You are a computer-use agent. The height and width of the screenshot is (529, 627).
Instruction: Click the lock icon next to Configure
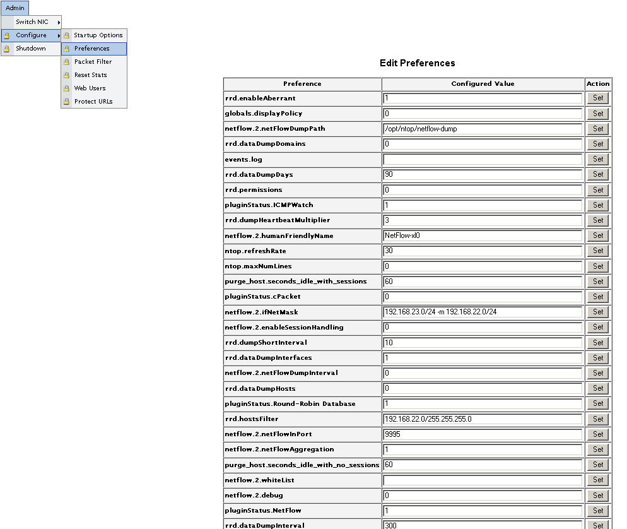click(7, 35)
